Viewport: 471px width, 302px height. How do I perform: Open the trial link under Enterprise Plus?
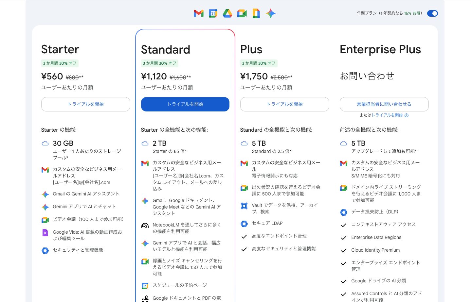(x=387, y=115)
